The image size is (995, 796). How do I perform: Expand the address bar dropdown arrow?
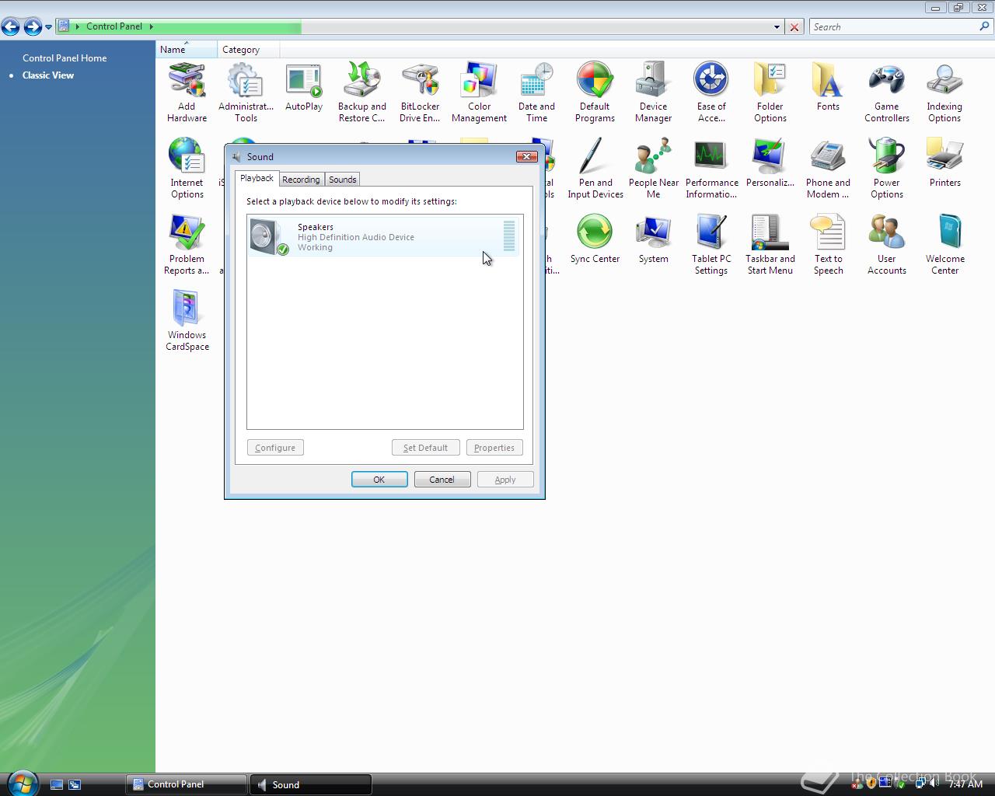point(777,26)
